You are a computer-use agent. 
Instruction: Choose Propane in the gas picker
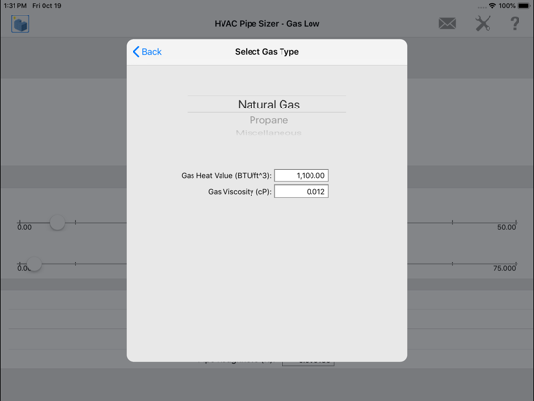point(268,120)
